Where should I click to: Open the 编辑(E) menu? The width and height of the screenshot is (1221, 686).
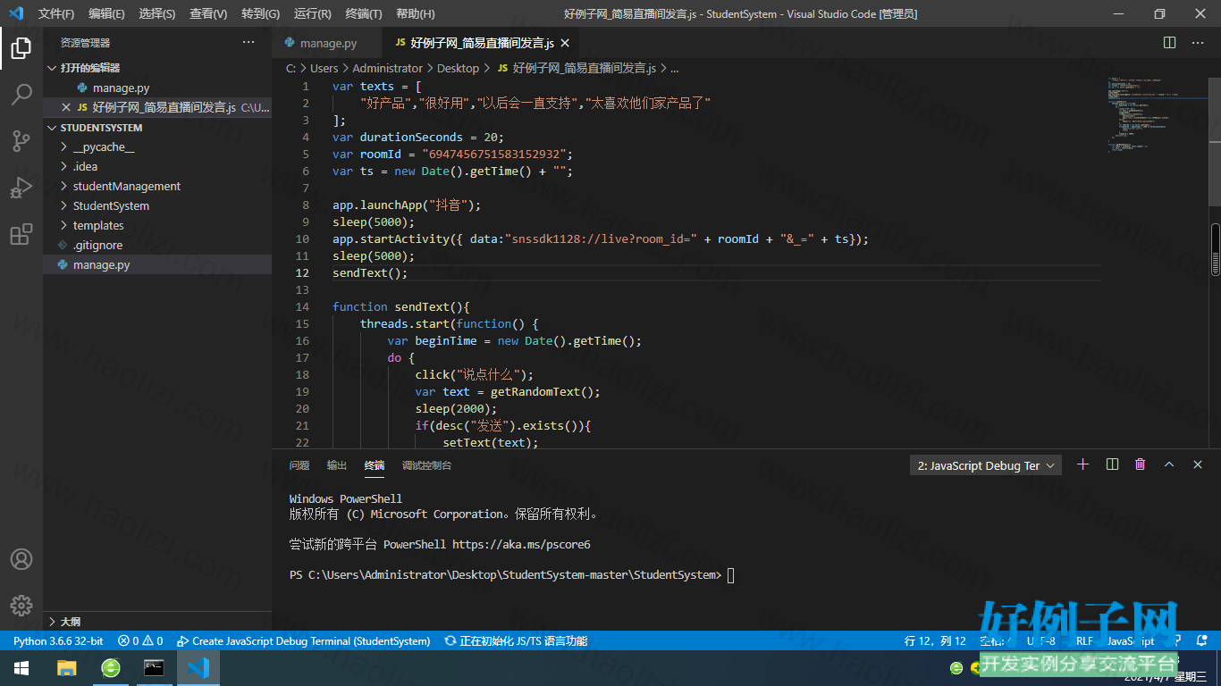(x=106, y=13)
